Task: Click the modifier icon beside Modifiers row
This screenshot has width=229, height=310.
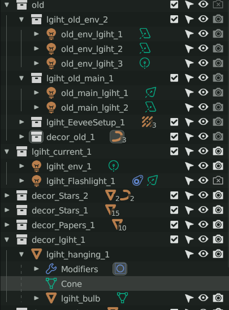Action: point(120,269)
